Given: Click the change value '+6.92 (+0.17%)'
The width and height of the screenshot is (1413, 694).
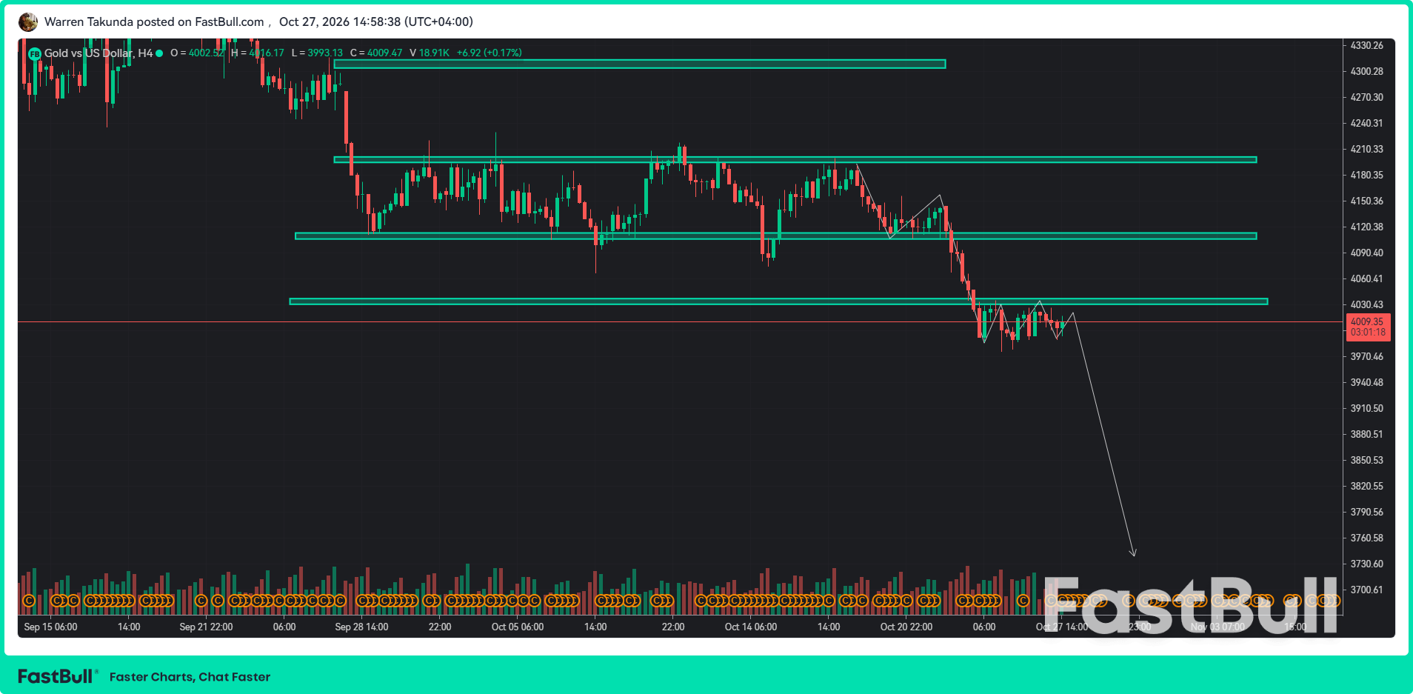Looking at the screenshot, I should pos(490,53).
